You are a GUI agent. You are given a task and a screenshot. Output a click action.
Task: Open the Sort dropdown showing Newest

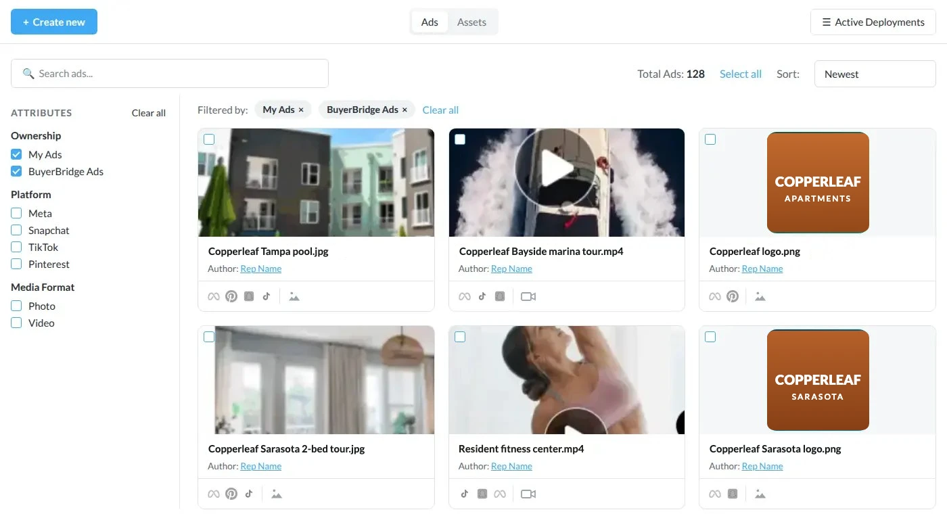875,74
